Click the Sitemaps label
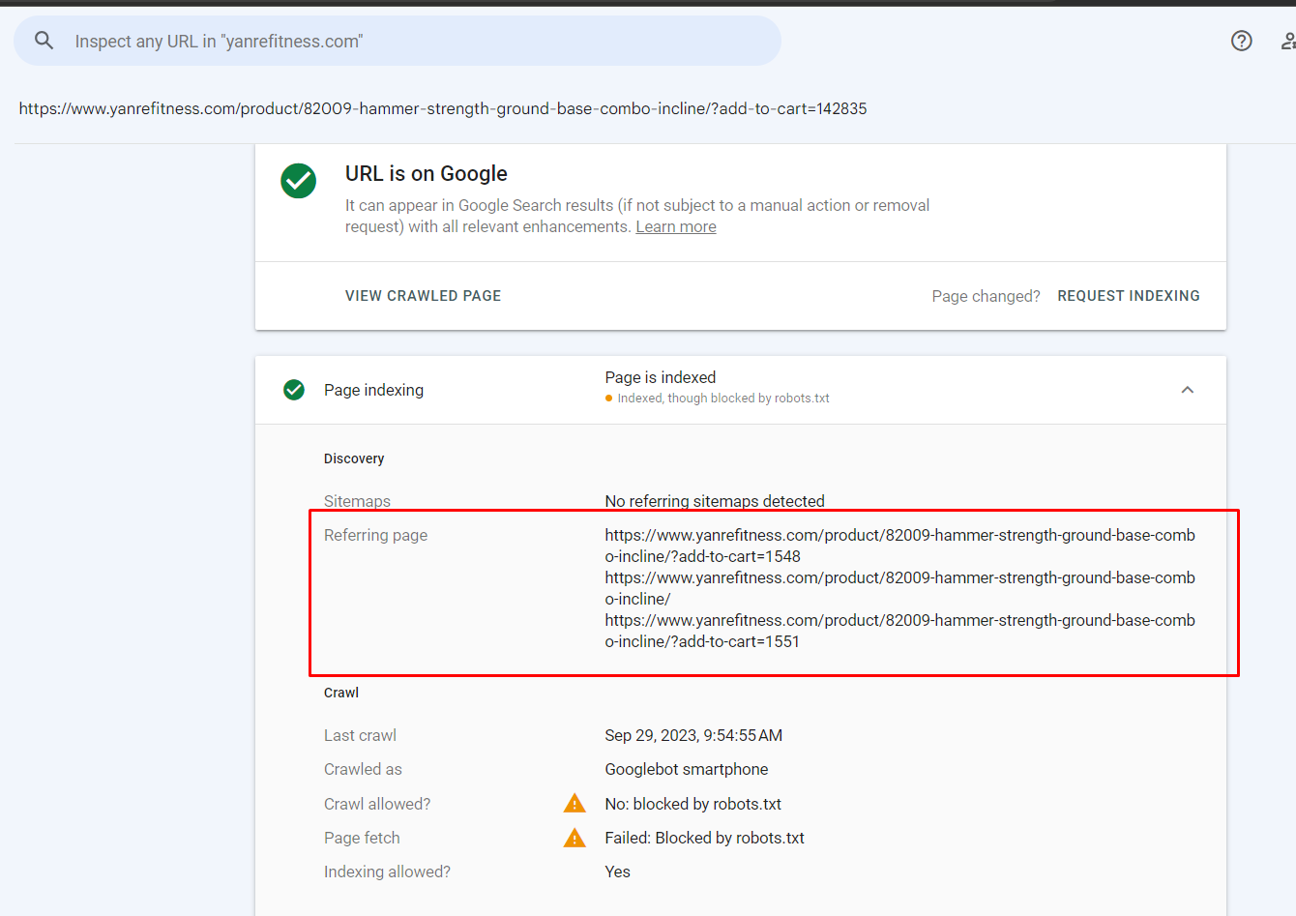Viewport: 1296px width, 916px height. [x=357, y=501]
